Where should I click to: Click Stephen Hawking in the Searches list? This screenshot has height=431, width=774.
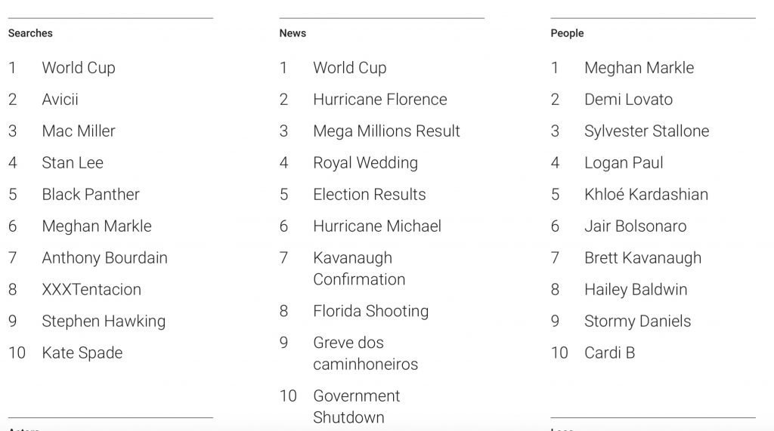pyautogui.click(x=104, y=322)
